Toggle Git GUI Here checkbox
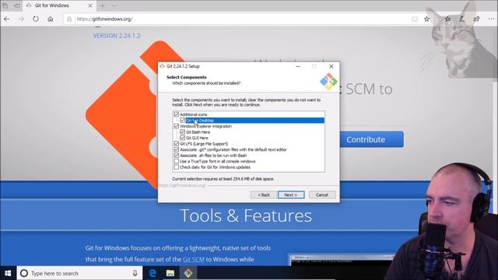Image resolution: width=498 pixels, height=280 pixels. 182,138
